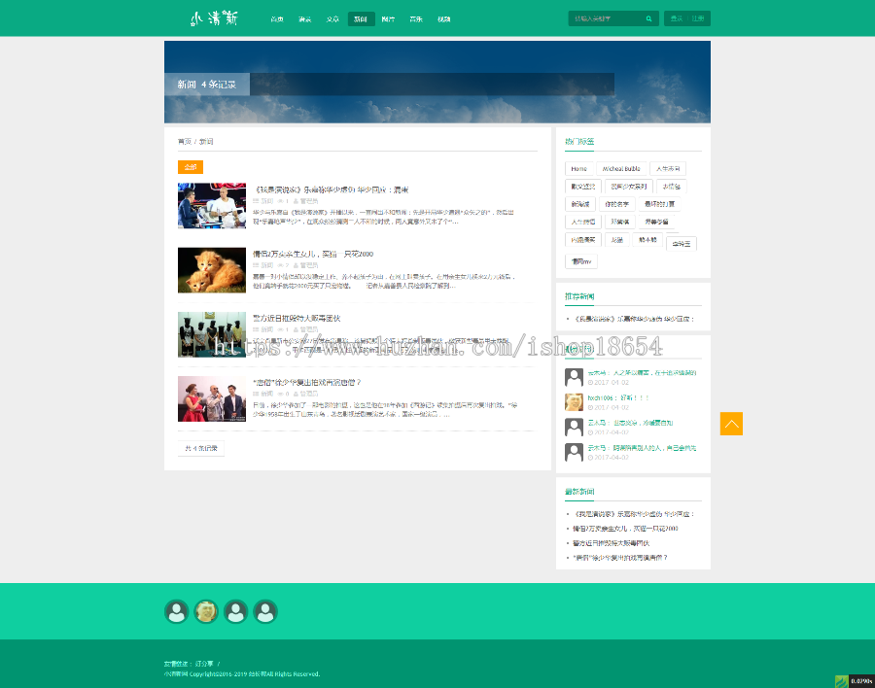Viewport: 875px width, 688px height.
Task: Click the search keyword input field
Action: pos(606,18)
